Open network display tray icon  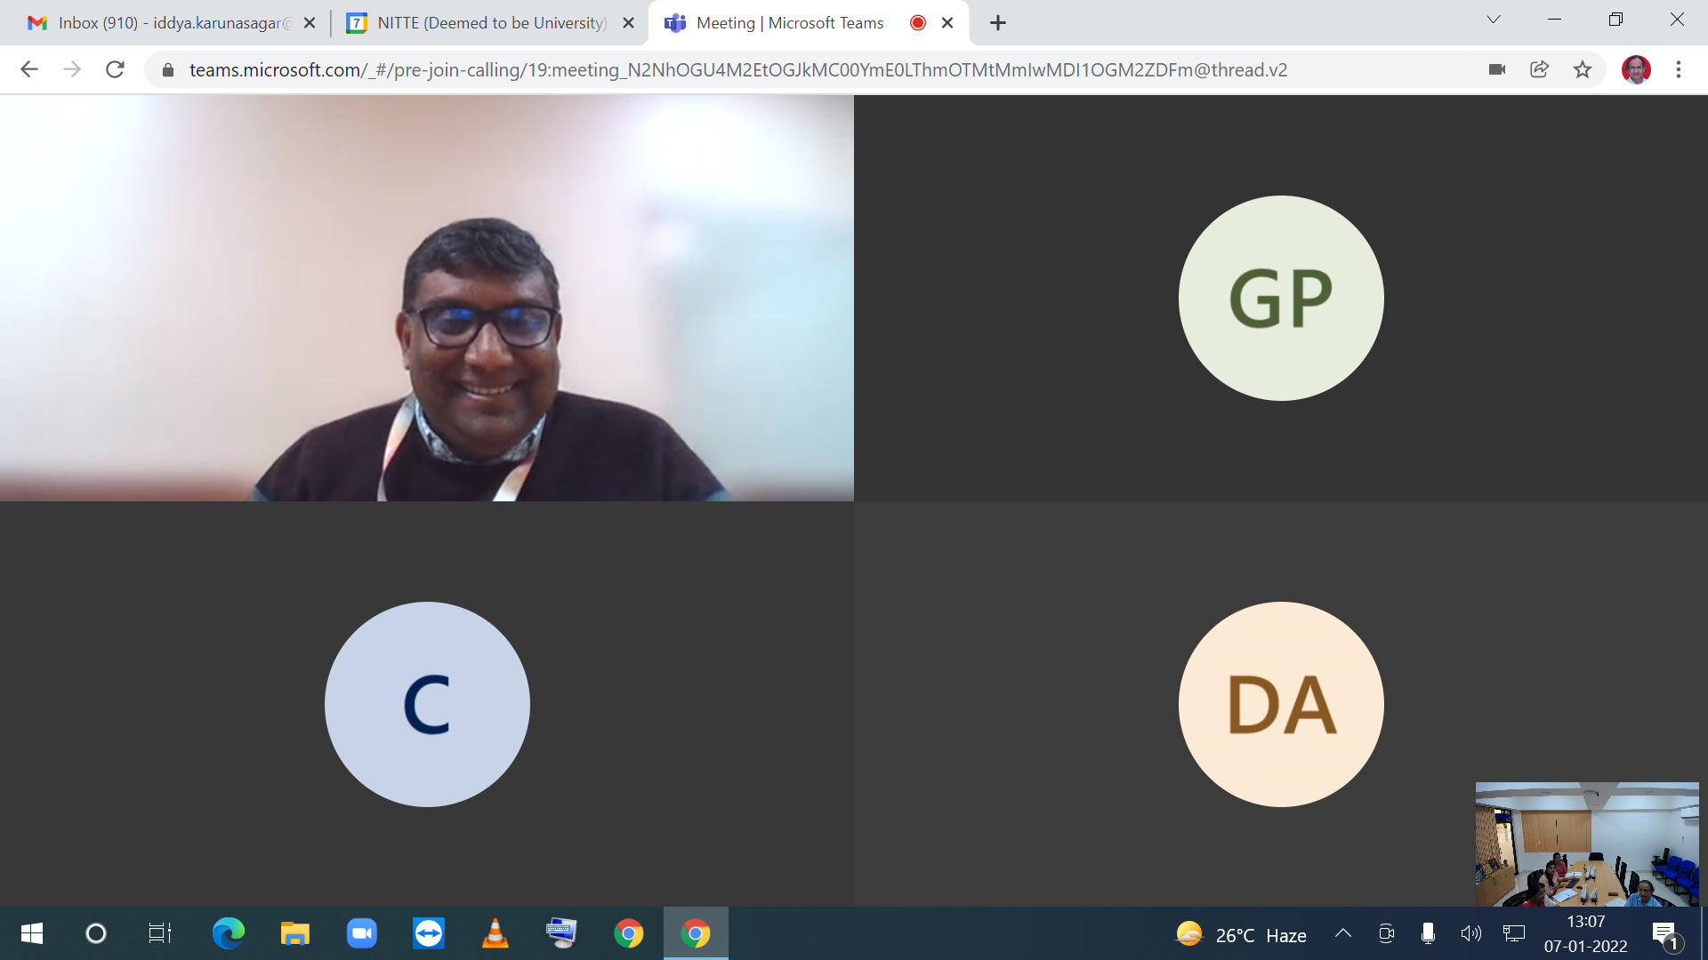point(1514,933)
